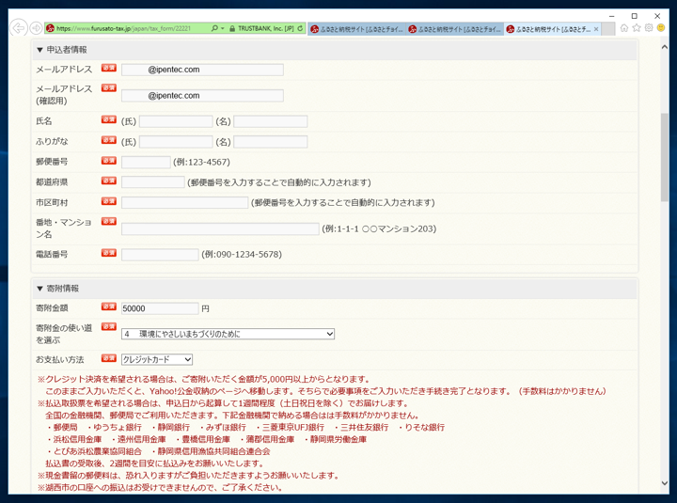This screenshot has width=677, height=503.
Task: Click the ふりがな given name (名) field
Action: [x=270, y=142]
